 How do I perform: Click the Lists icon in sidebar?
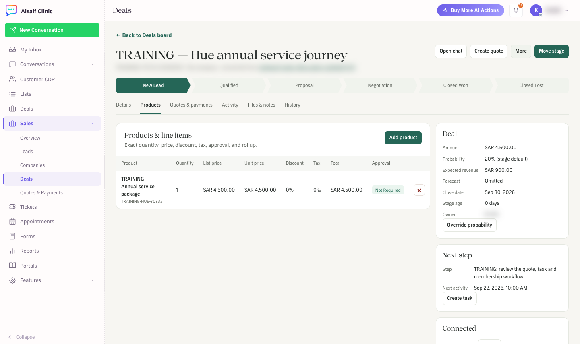click(12, 94)
